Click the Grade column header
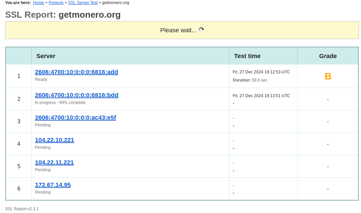 point(328,56)
